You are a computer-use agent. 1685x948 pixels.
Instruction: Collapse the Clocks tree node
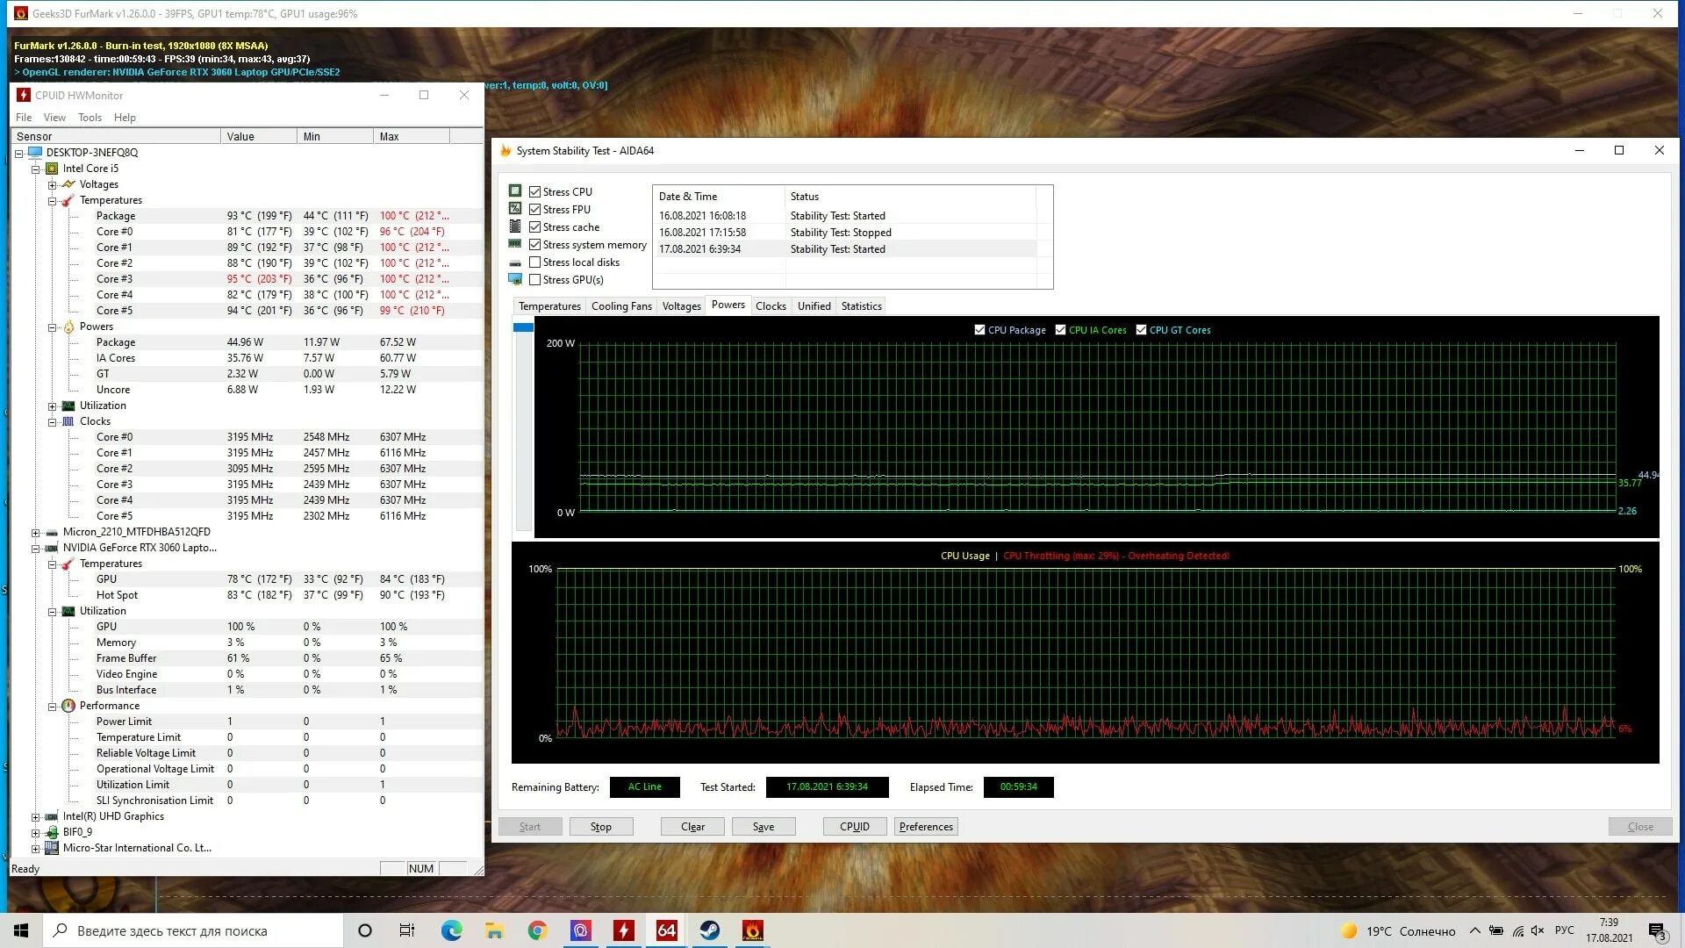[52, 422]
